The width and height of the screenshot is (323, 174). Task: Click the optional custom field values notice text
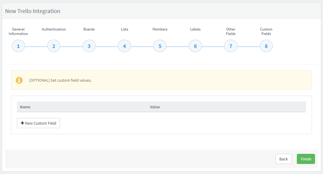(60, 80)
